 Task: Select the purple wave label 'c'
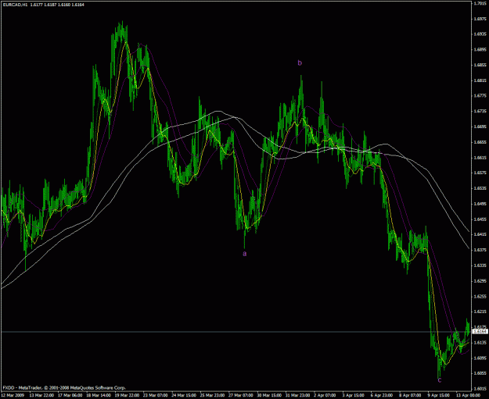(440, 379)
